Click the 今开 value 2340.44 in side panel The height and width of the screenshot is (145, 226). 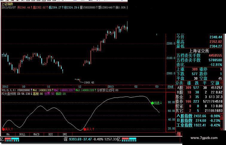tap(216, 37)
